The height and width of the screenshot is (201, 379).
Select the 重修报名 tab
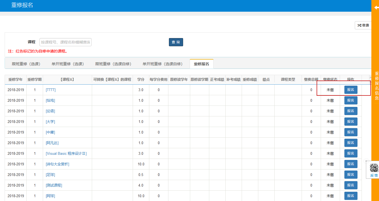point(201,64)
